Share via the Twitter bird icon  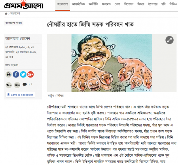23,74
